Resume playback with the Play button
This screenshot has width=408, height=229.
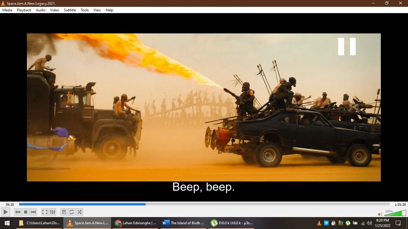(x=5, y=212)
